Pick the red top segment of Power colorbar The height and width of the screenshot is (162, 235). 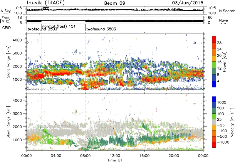(214, 39)
